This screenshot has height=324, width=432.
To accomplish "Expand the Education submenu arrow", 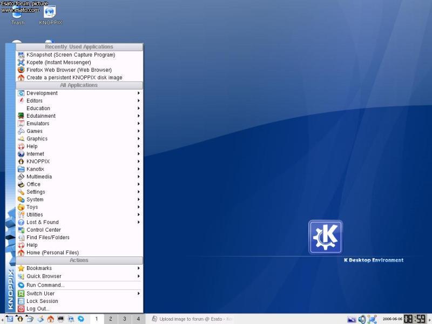I will tap(139, 109).
